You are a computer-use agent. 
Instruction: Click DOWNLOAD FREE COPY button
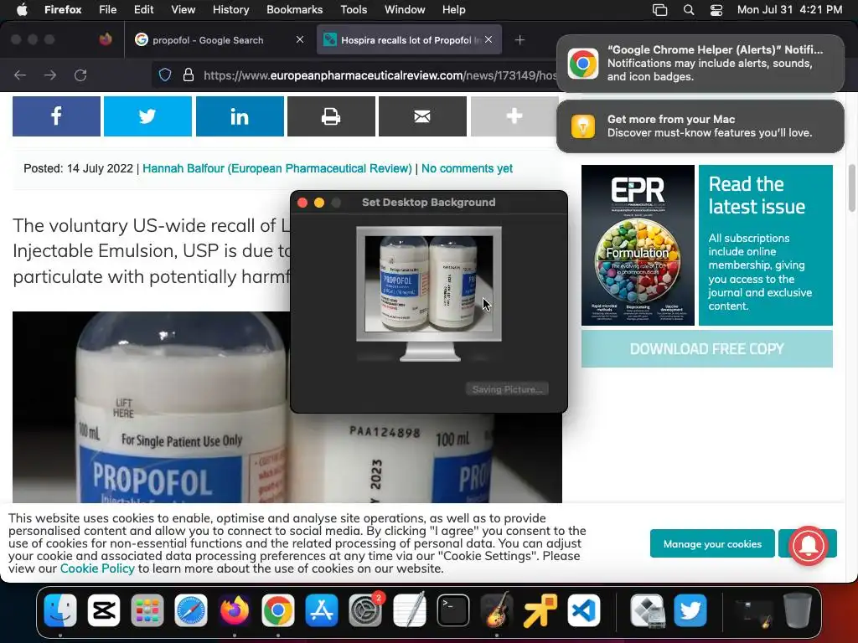[x=707, y=349]
